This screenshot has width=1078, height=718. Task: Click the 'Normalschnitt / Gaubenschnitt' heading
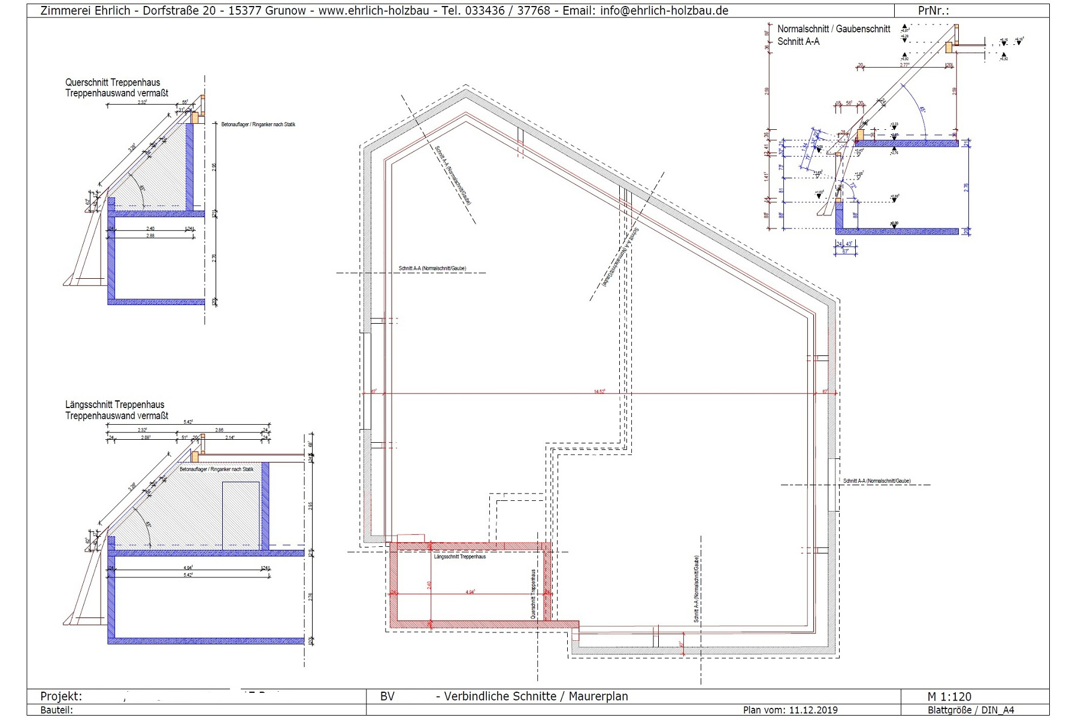coord(834,29)
